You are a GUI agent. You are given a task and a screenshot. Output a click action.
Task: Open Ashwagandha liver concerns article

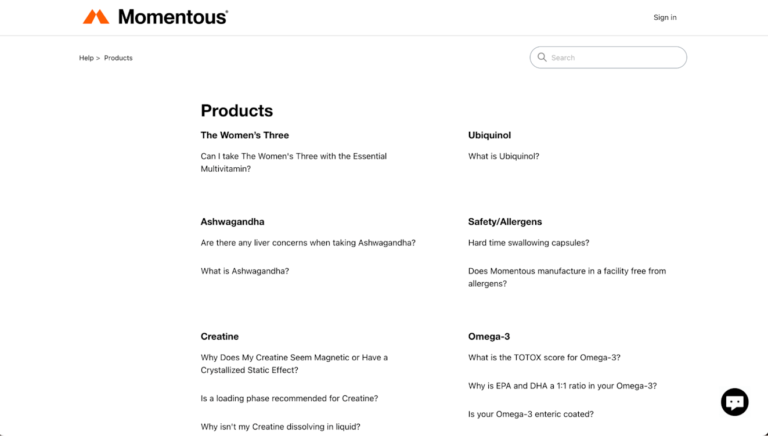308,243
